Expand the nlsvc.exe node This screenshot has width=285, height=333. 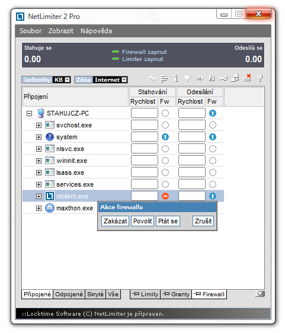[39, 149]
